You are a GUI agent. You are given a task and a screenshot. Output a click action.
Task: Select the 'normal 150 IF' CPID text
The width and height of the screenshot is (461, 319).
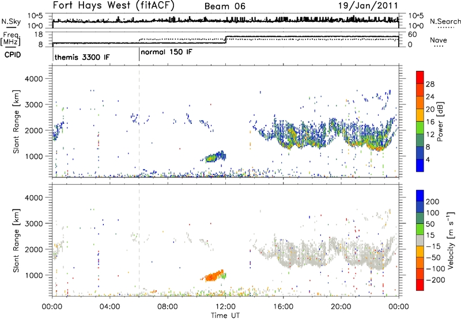click(167, 52)
